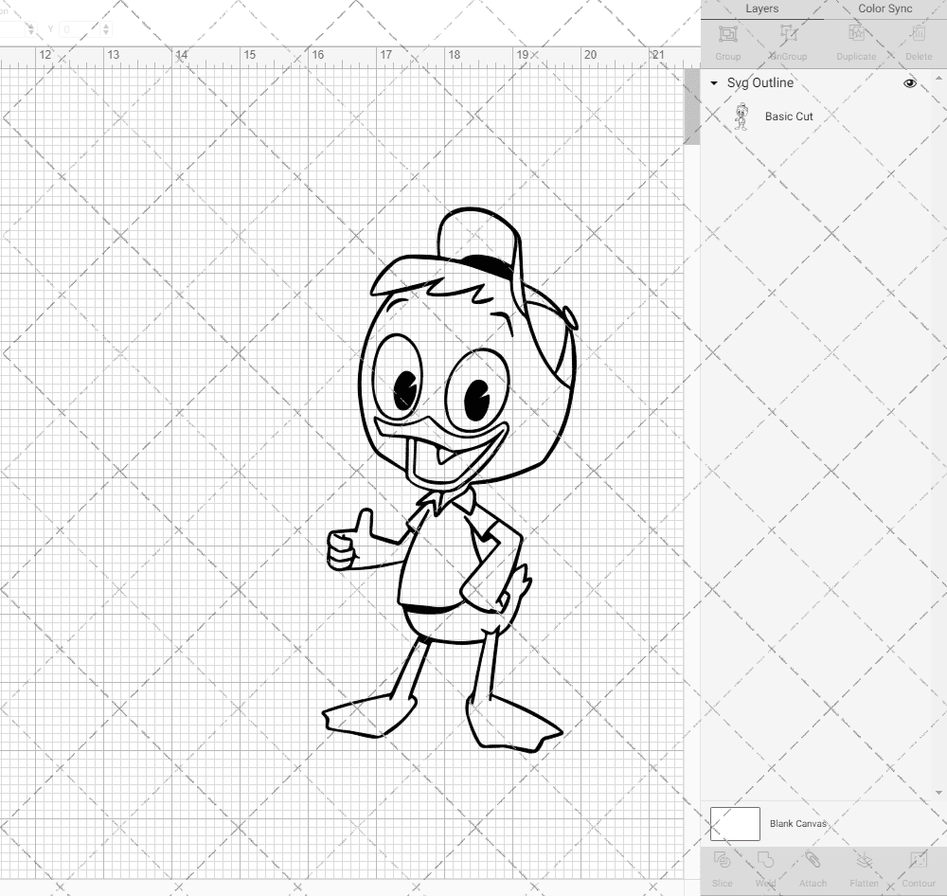Click the Layers panel scroll-down arrow
This screenshot has width=947, height=896.
pyautogui.click(x=938, y=793)
